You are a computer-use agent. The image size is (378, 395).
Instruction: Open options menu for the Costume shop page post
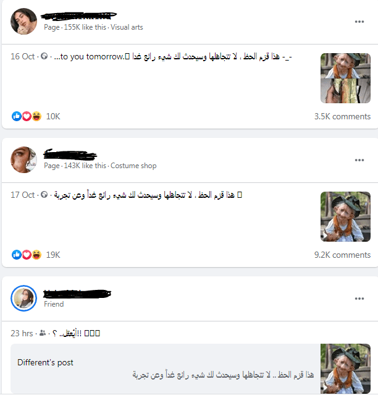[359, 160]
